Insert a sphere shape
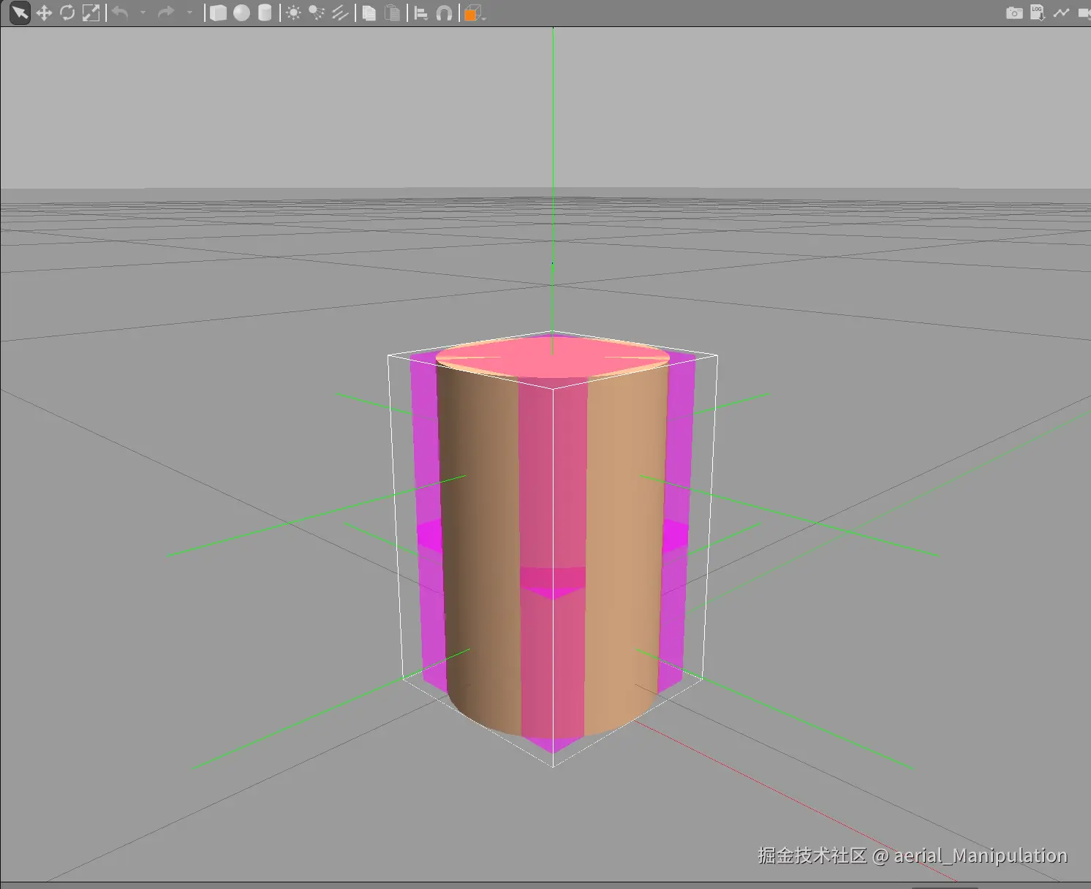This screenshot has width=1091, height=889. pos(241,13)
